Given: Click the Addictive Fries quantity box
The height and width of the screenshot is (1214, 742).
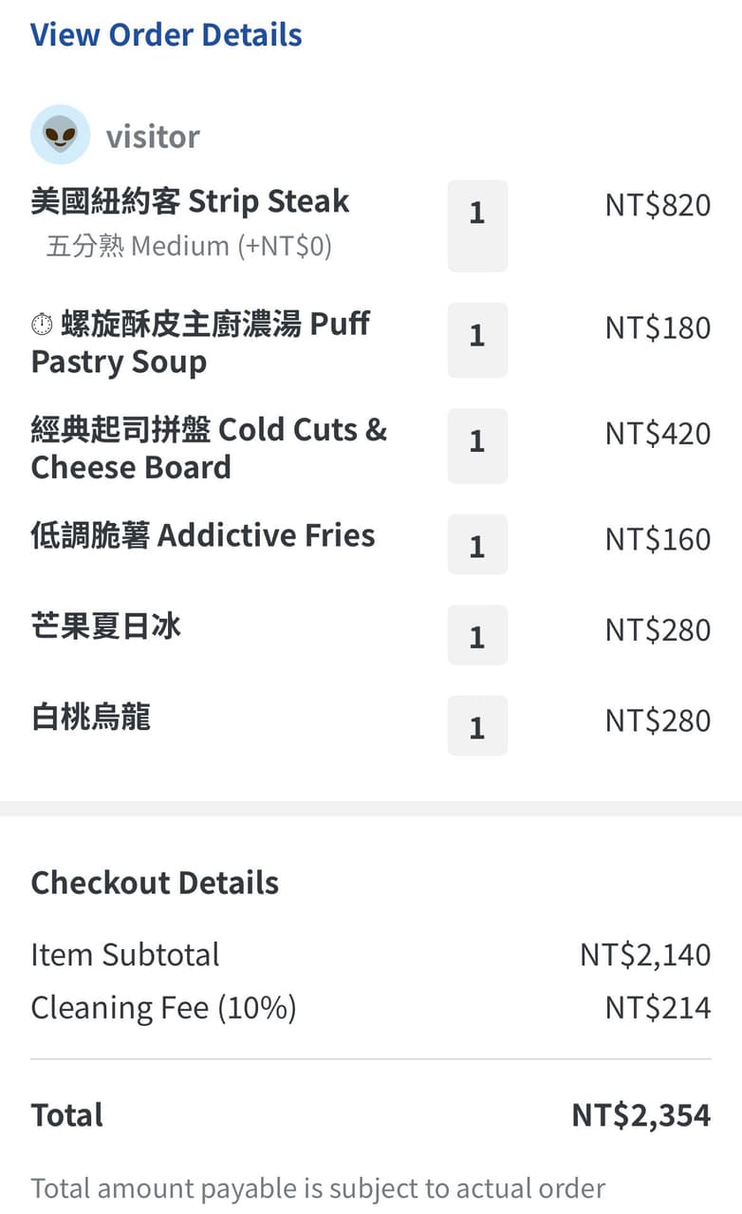Looking at the screenshot, I should pos(477,544).
